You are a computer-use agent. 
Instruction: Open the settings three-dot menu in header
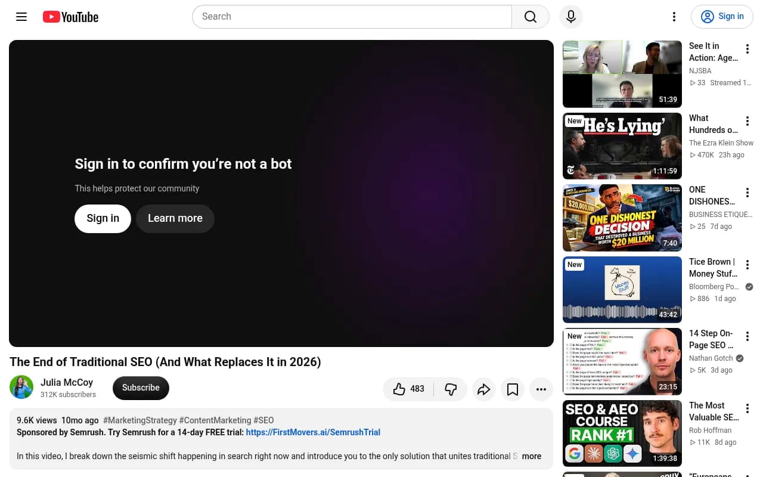point(674,17)
